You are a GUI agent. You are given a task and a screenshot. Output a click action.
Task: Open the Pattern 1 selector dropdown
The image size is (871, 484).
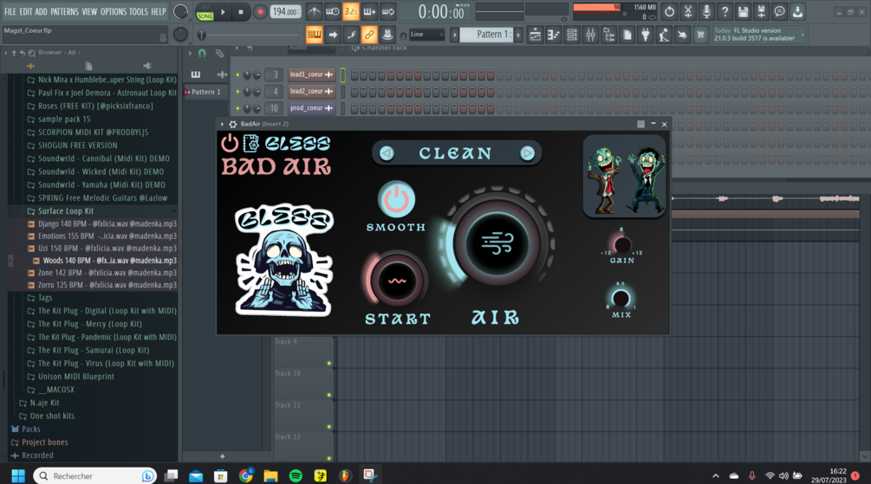pyautogui.click(x=487, y=35)
